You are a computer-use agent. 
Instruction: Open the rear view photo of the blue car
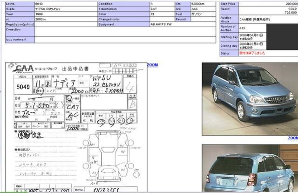[x=250, y=168]
